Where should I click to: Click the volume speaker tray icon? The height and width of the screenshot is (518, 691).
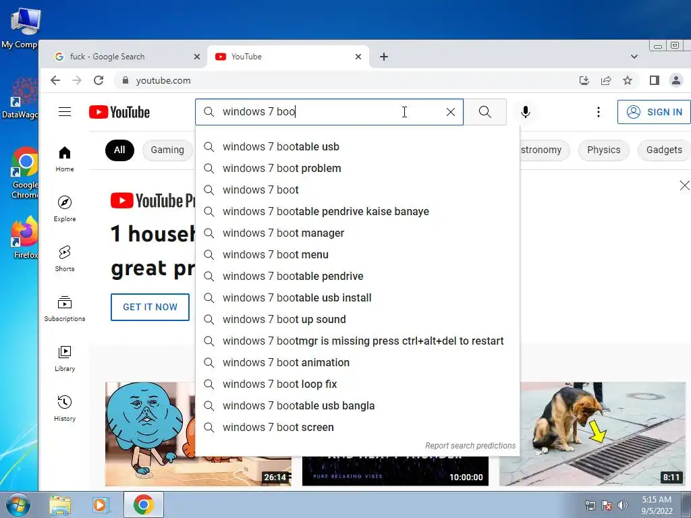tap(622, 505)
